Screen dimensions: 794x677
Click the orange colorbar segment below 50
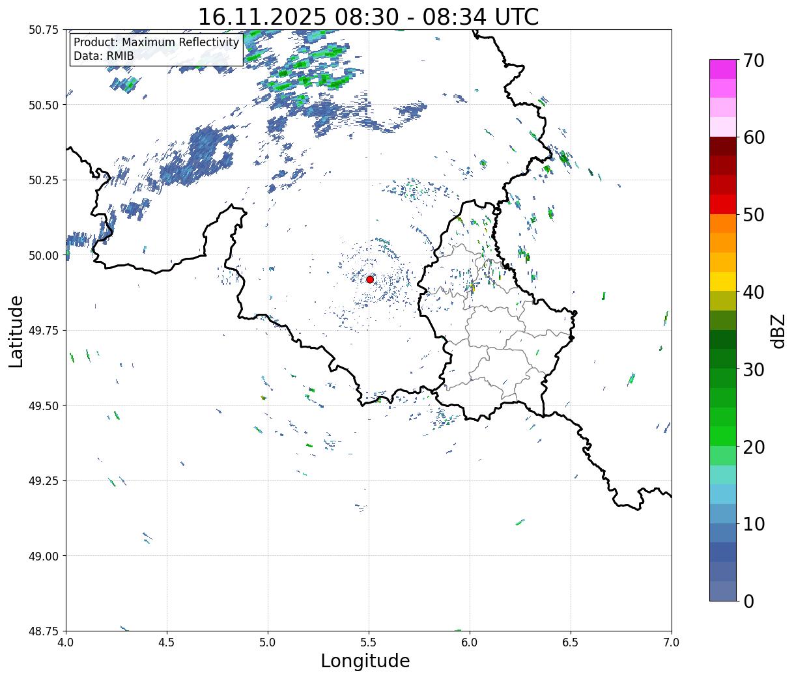[723, 223]
